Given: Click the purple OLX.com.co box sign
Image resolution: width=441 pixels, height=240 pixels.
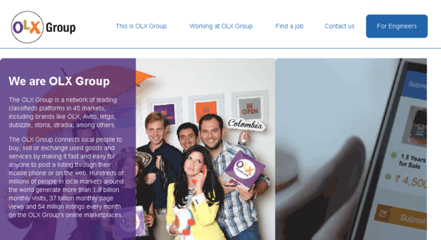Looking at the screenshot, I should 244,170.
